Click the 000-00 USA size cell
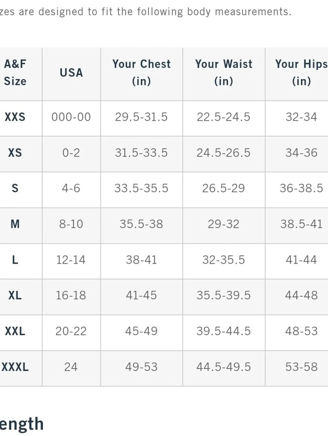The width and height of the screenshot is (328, 436). (x=71, y=117)
